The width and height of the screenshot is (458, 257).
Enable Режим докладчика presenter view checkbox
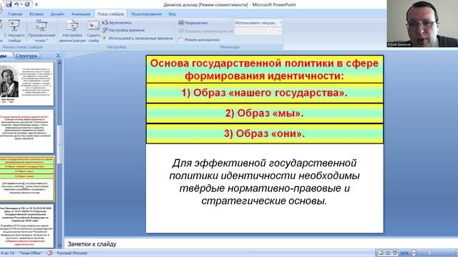(x=180, y=40)
